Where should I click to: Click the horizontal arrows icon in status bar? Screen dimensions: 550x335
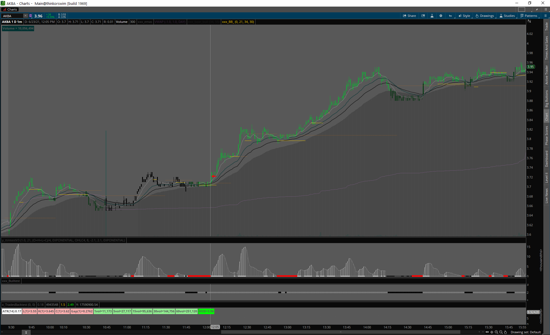[x=487, y=332]
